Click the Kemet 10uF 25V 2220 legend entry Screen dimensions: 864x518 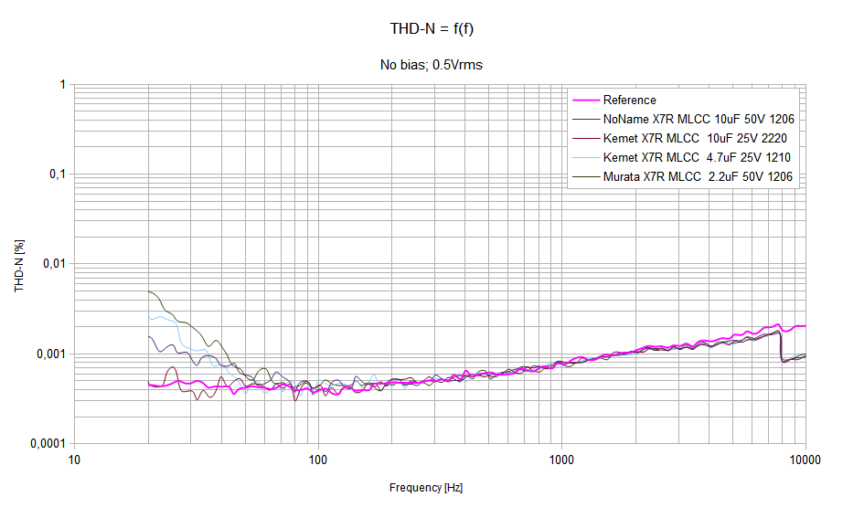pos(695,139)
